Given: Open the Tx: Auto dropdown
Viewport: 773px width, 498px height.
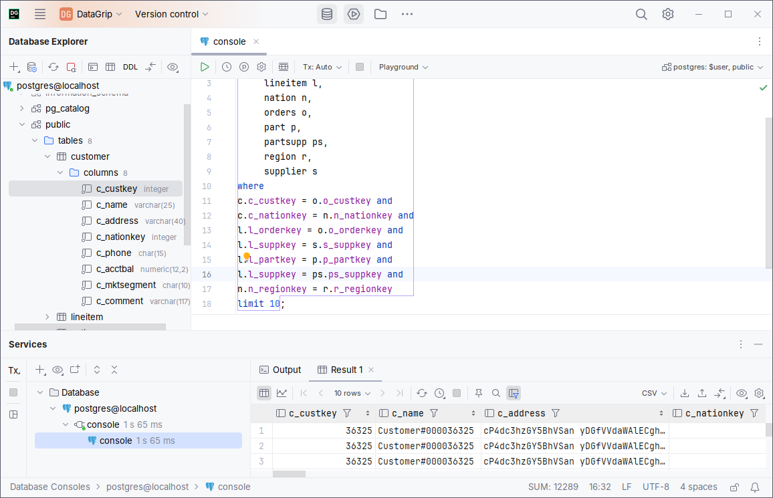Looking at the screenshot, I should coord(322,67).
